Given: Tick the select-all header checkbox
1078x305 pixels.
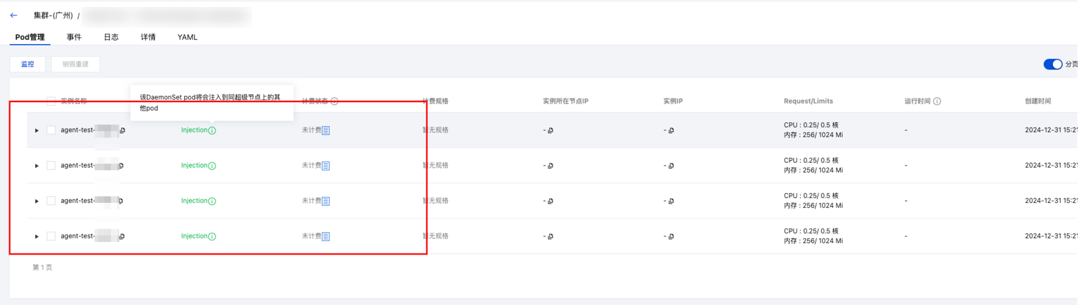Looking at the screenshot, I should [51, 101].
